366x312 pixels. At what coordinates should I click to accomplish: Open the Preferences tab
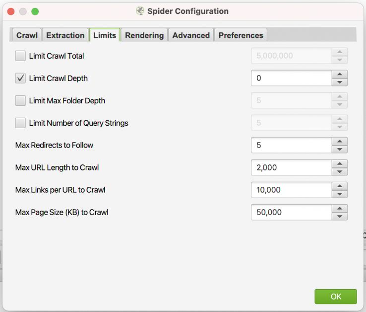click(241, 35)
